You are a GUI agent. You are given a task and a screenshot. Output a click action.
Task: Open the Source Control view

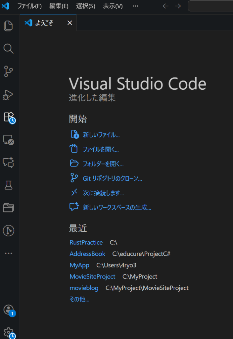coord(8,71)
